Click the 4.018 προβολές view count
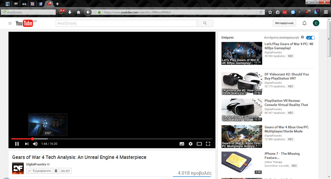The height and width of the screenshot is (179, 331). (x=195, y=173)
